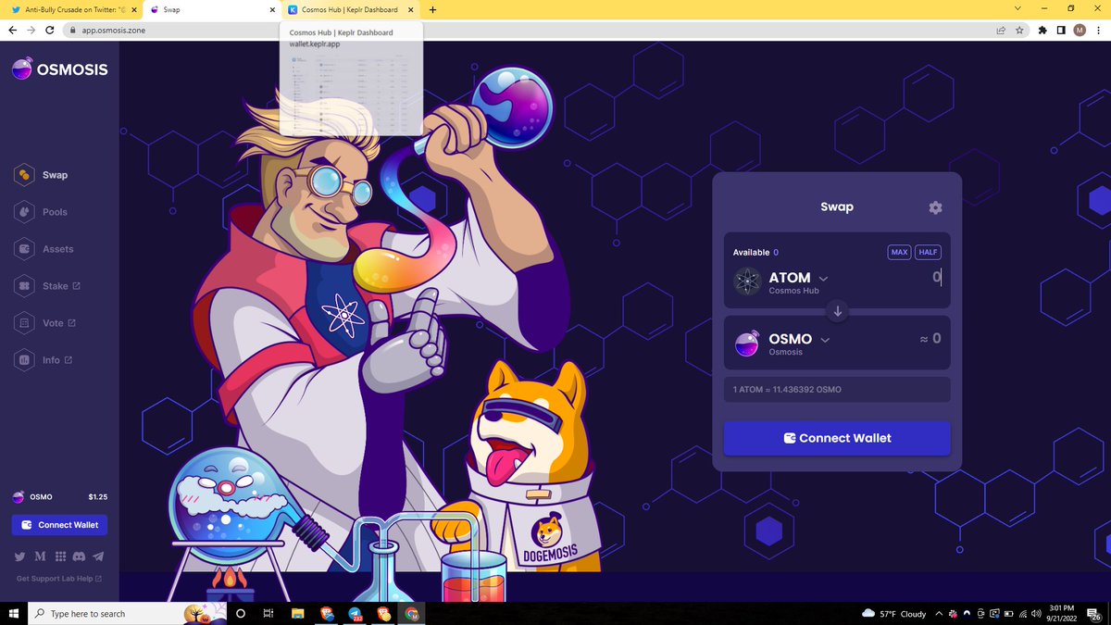Click the ATOM token logo
Screen dimensions: 1111x625
coord(747,281)
